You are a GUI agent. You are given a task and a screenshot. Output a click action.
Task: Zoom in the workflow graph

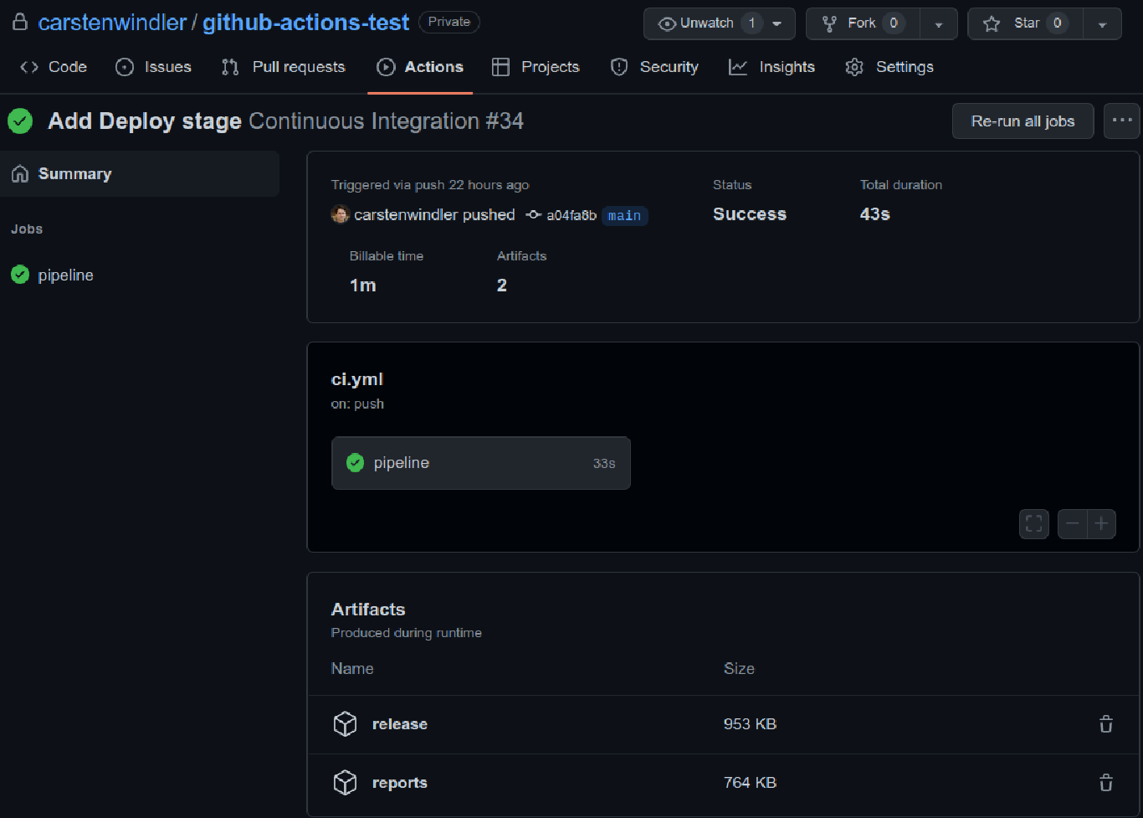pyautogui.click(x=1101, y=524)
